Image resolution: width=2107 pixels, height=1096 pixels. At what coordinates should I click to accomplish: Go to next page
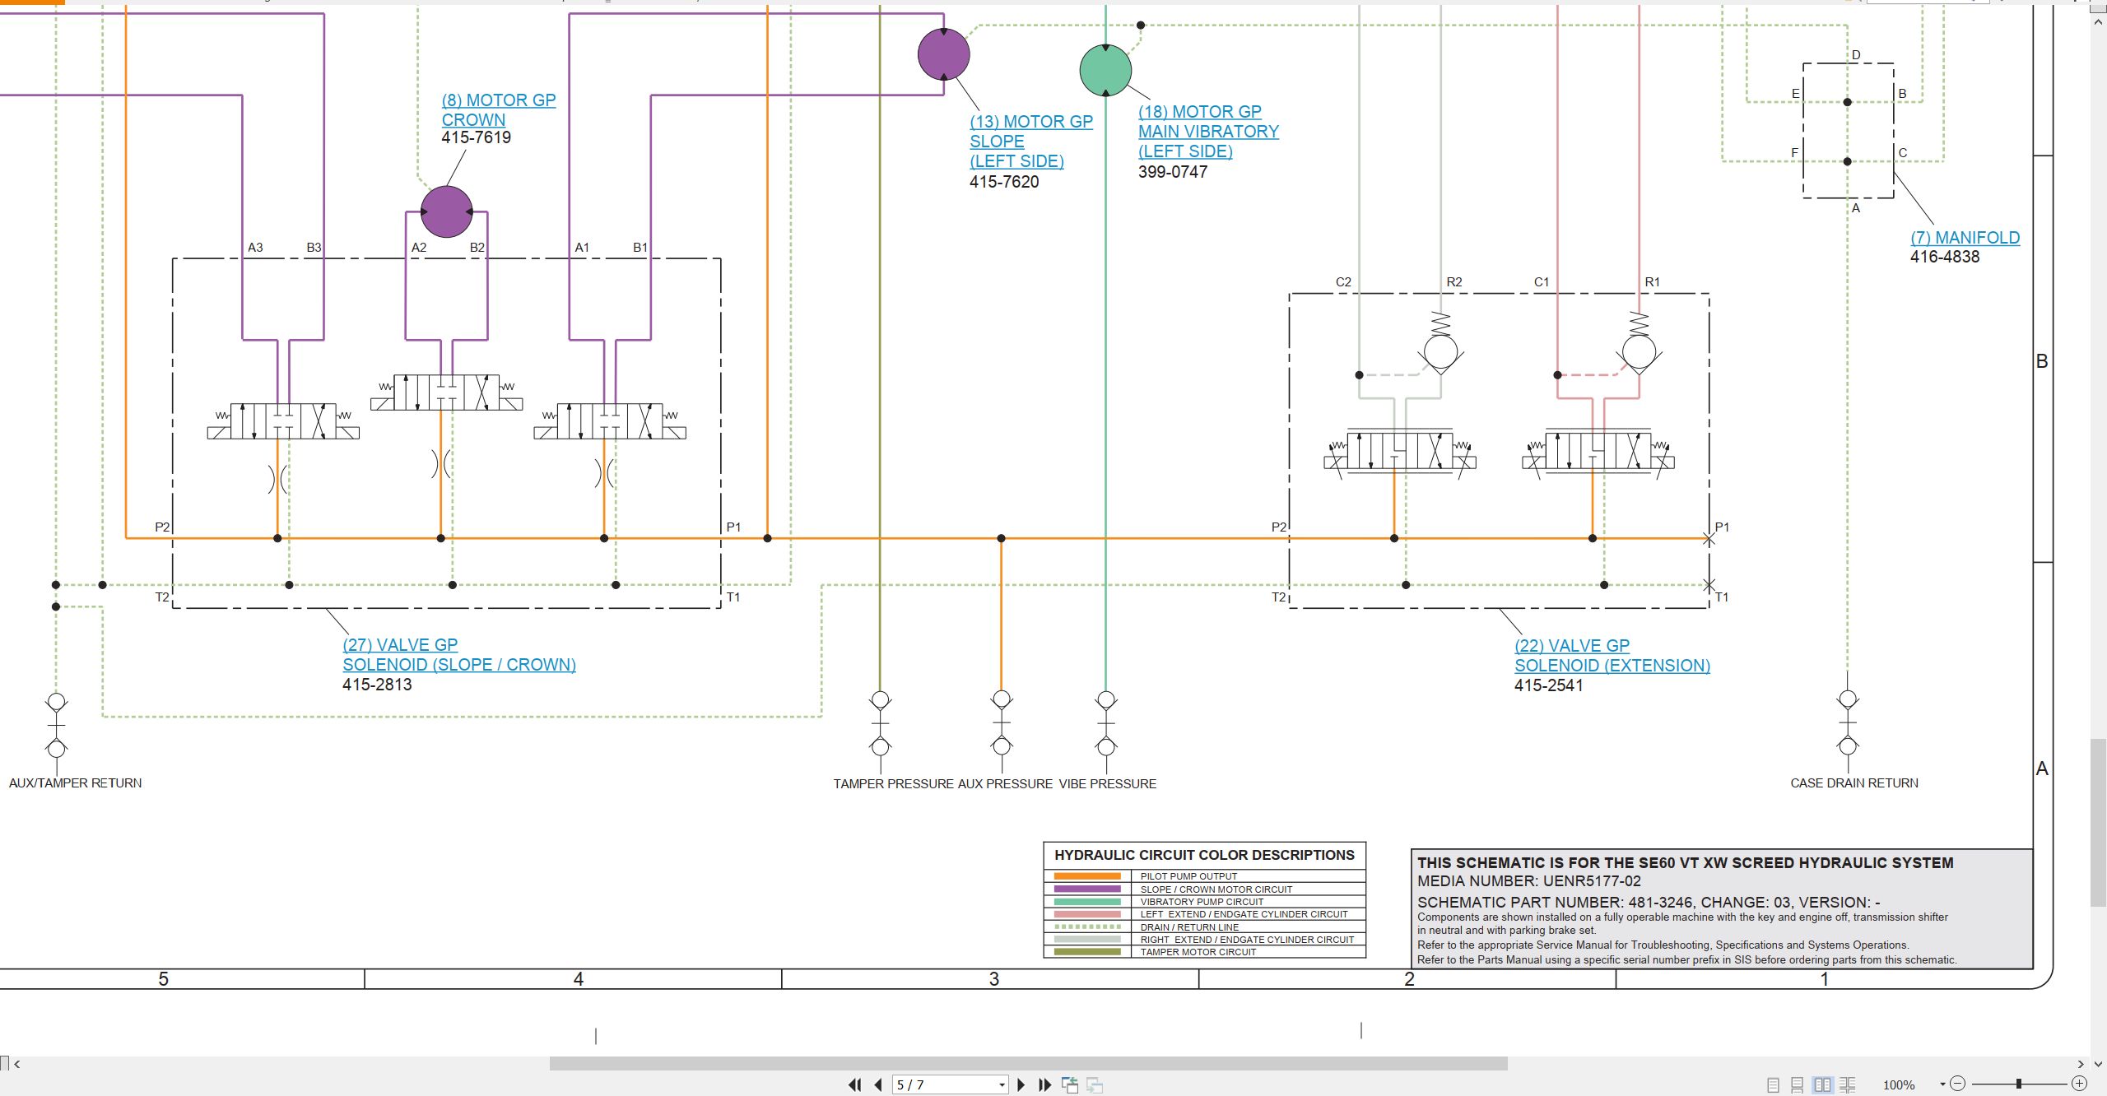tap(1021, 1084)
